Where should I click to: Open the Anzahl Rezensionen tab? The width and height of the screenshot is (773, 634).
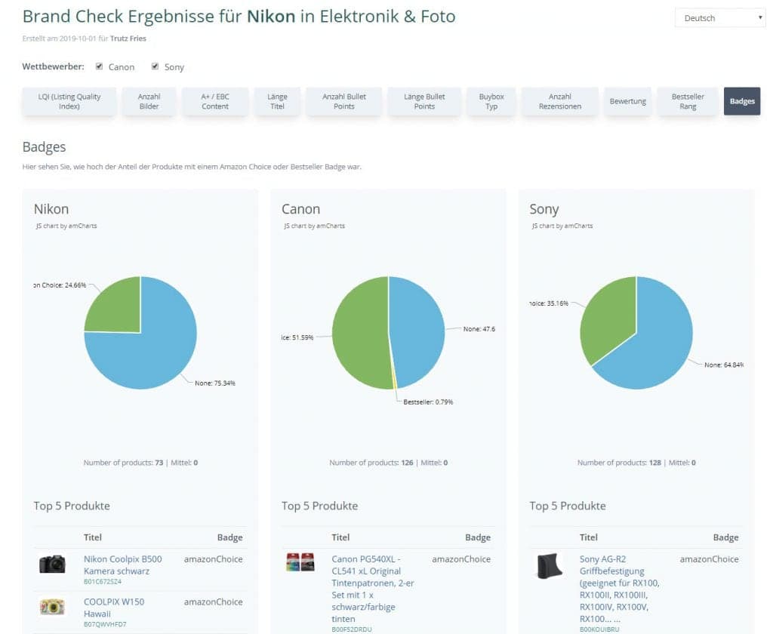pos(560,102)
